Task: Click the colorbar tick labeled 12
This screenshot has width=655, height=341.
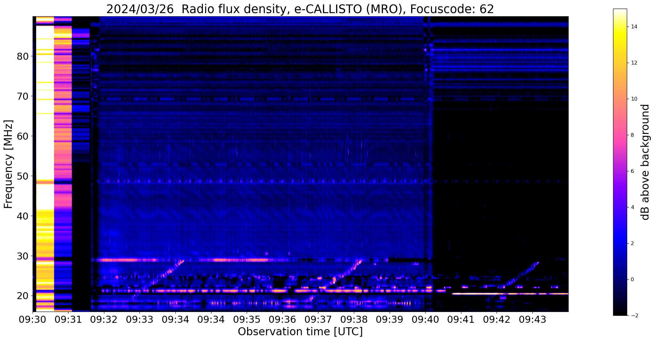Action: (634, 63)
